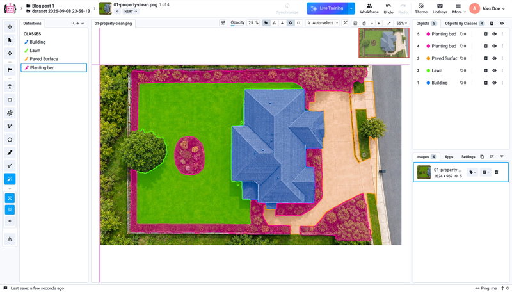Open Definitions panel more options

82,24
